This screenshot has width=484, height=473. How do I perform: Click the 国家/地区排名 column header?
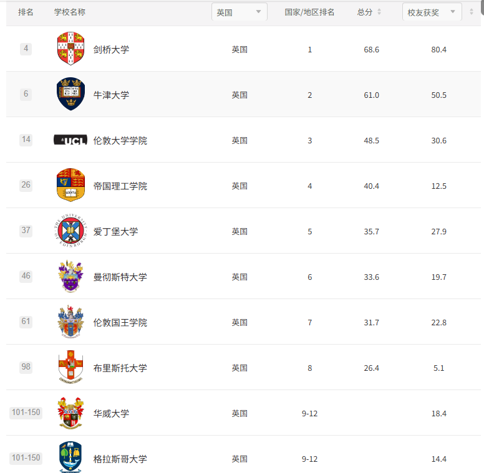[309, 12]
